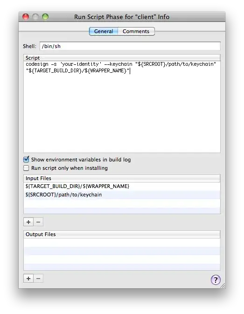The image size is (244, 314).
Task: Click the Input Files column header
Action: 122,178
